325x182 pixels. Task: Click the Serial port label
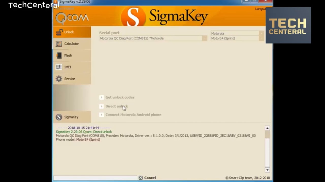click(x=109, y=33)
